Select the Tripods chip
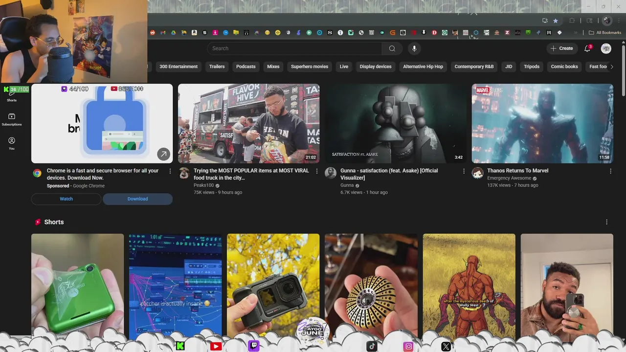 (x=532, y=66)
